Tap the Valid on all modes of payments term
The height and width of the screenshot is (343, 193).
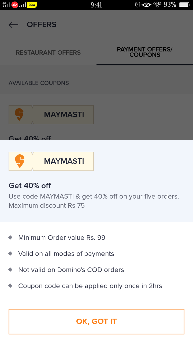[66, 254]
